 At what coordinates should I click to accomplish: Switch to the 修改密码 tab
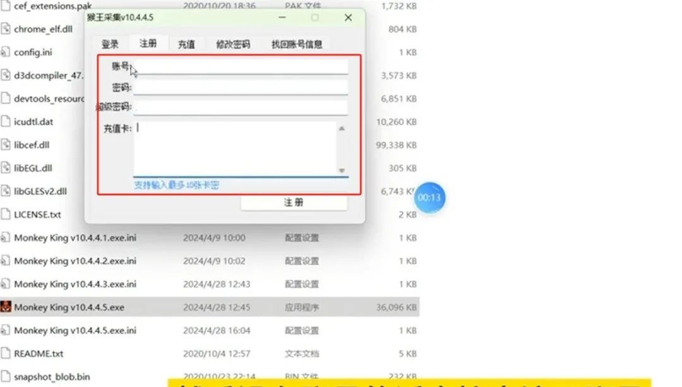tap(233, 44)
